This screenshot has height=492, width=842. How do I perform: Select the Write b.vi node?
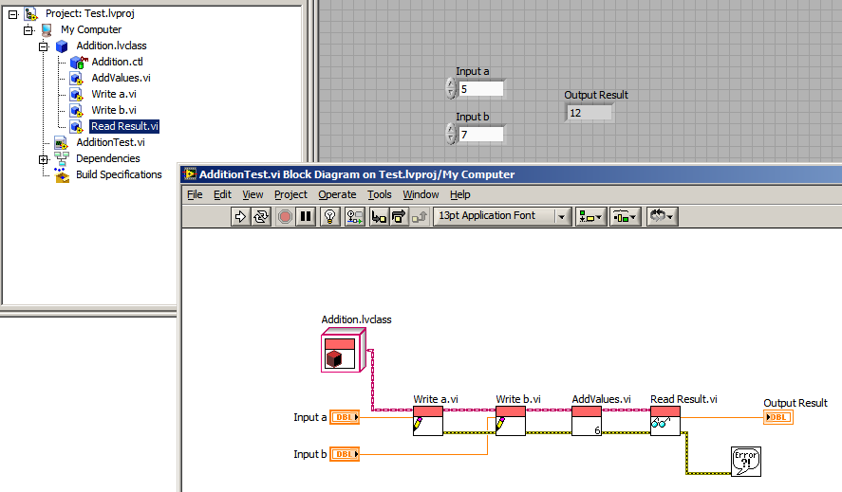pos(511,421)
